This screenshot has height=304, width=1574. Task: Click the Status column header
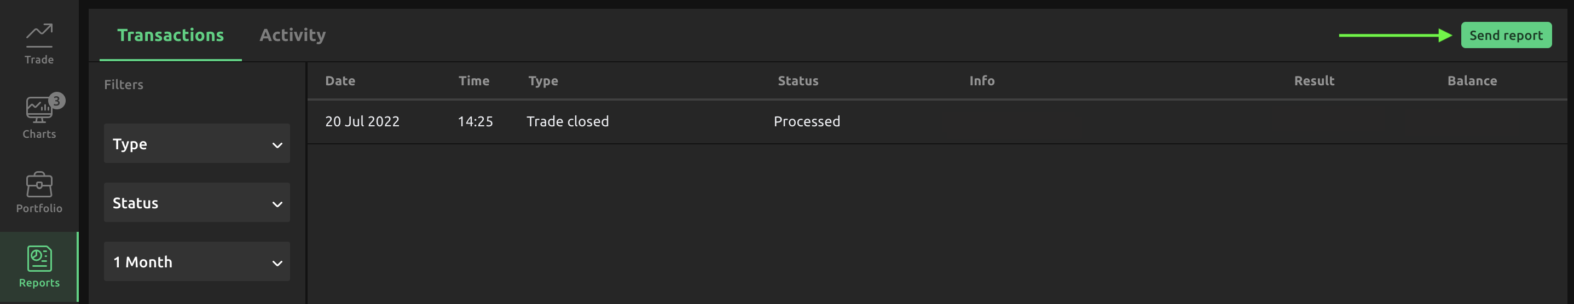point(797,81)
